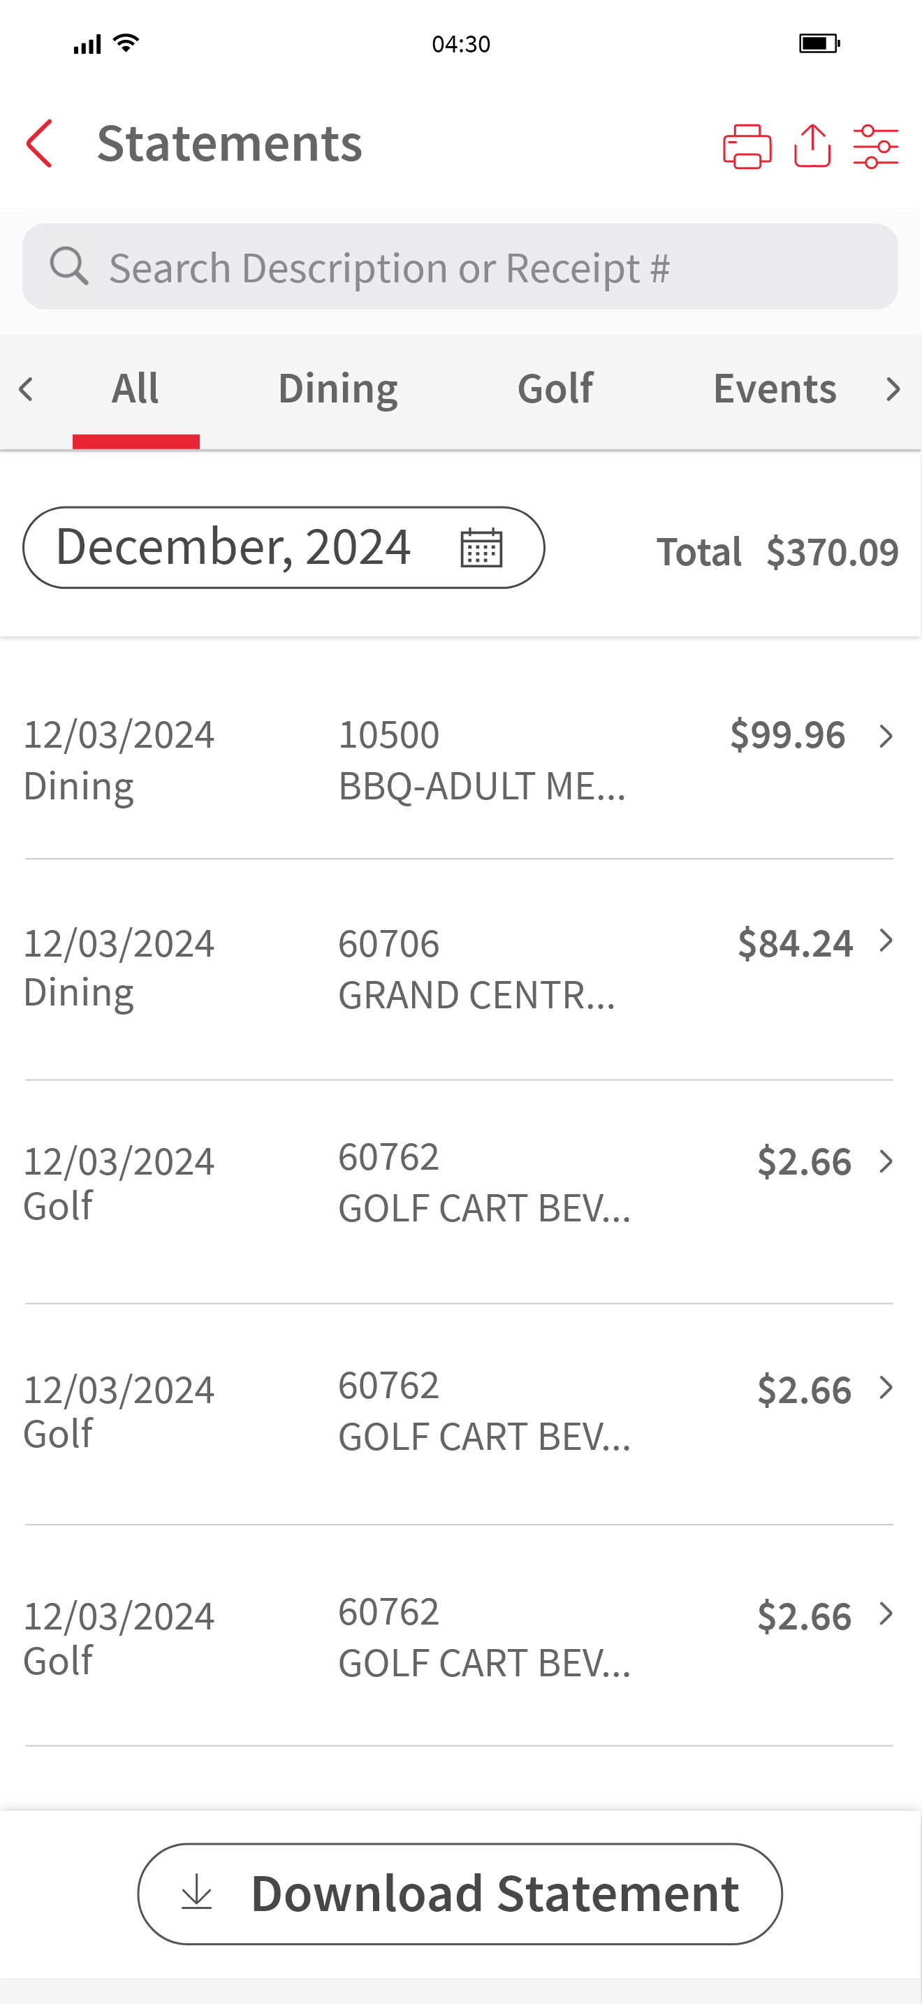Tap the download arrow icon
The image size is (922, 2004).
(197, 1892)
